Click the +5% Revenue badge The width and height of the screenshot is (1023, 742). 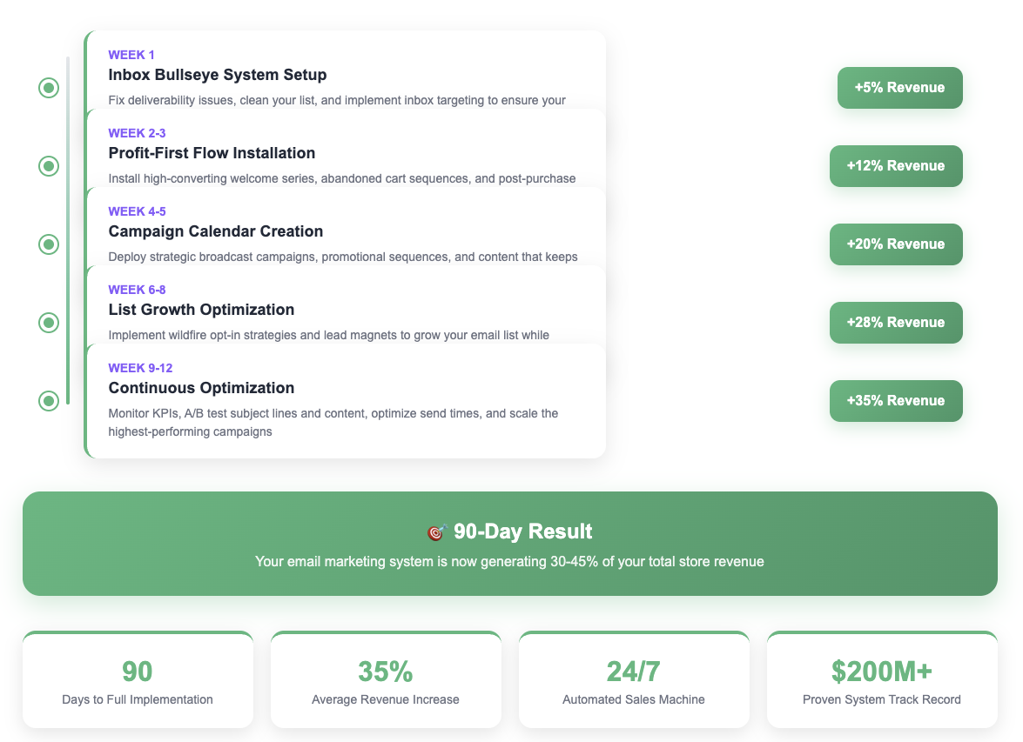[x=899, y=88]
